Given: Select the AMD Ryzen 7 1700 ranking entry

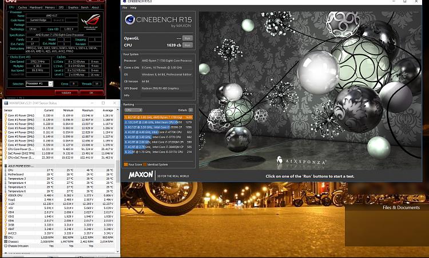Looking at the screenshot, I should click(158, 117).
